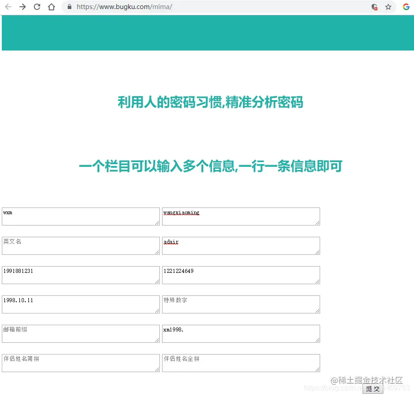Select the field containing 1991881231

pos(81,275)
